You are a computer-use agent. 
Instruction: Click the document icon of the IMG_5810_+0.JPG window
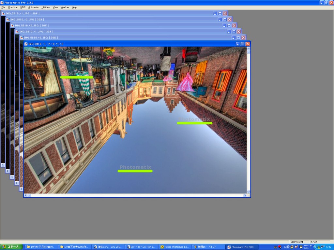12,25
